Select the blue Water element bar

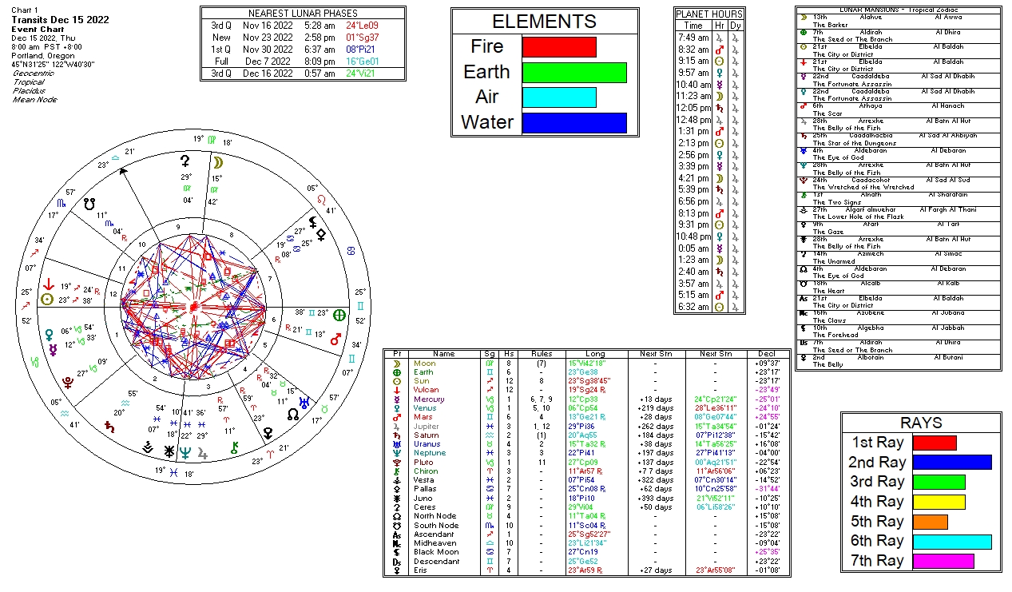(x=574, y=123)
